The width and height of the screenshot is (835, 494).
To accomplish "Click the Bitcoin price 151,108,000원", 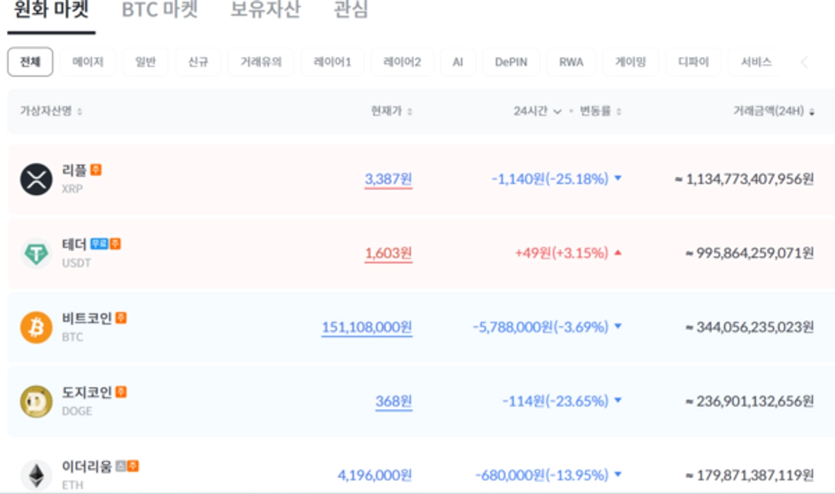I will [x=367, y=327].
